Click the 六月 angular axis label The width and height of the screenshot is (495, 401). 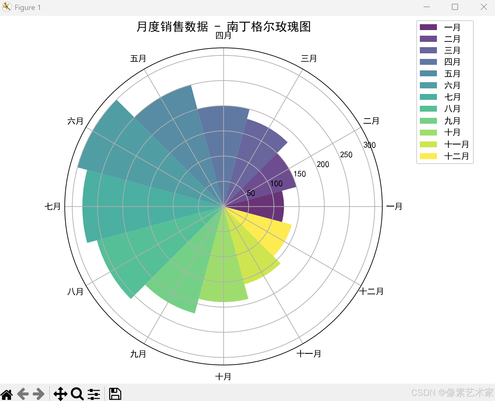tap(75, 121)
